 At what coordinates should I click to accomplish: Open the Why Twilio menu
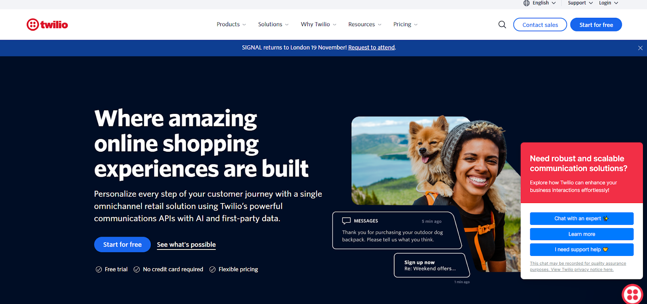[x=319, y=24]
